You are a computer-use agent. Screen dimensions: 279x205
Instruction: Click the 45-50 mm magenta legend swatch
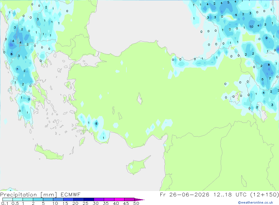point(129,199)
